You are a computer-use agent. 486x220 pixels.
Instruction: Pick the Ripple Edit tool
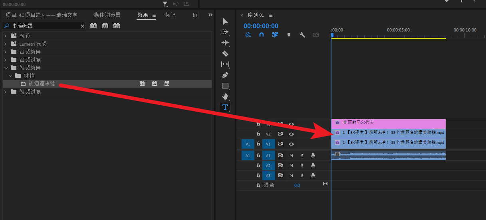(225, 43)
